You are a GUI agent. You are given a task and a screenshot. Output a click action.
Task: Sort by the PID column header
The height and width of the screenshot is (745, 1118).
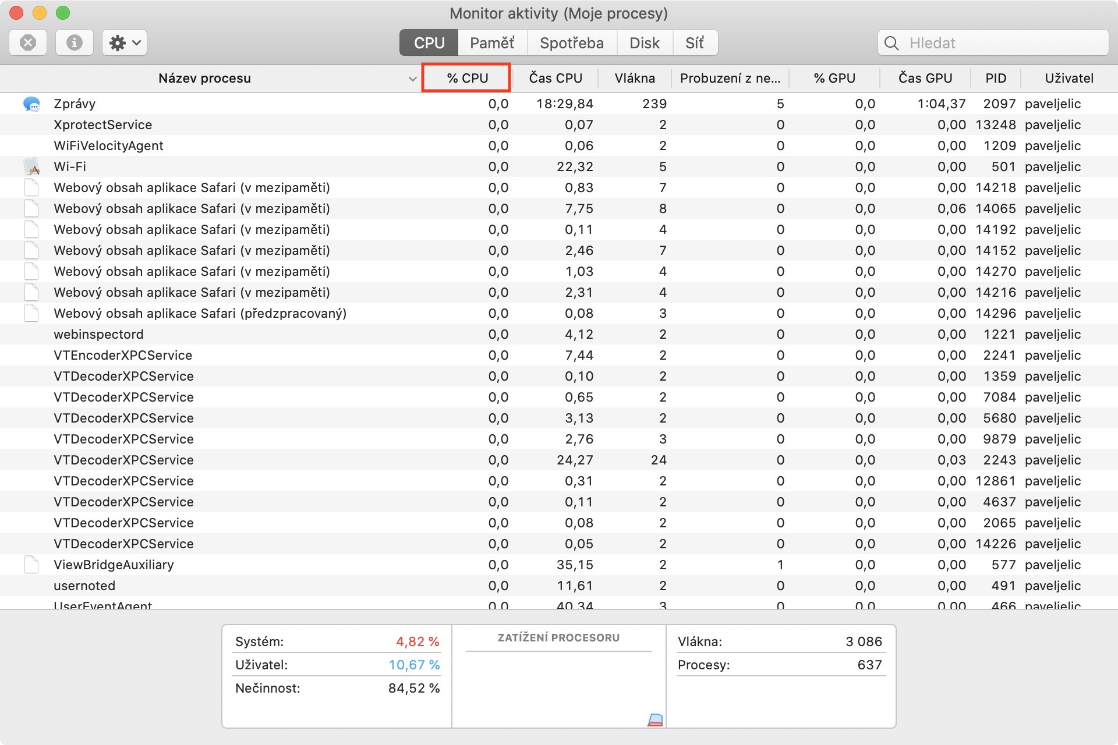[x=995, y=78]
